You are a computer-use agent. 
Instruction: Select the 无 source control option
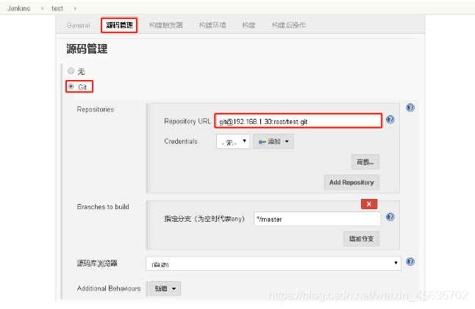pos(71,70)
